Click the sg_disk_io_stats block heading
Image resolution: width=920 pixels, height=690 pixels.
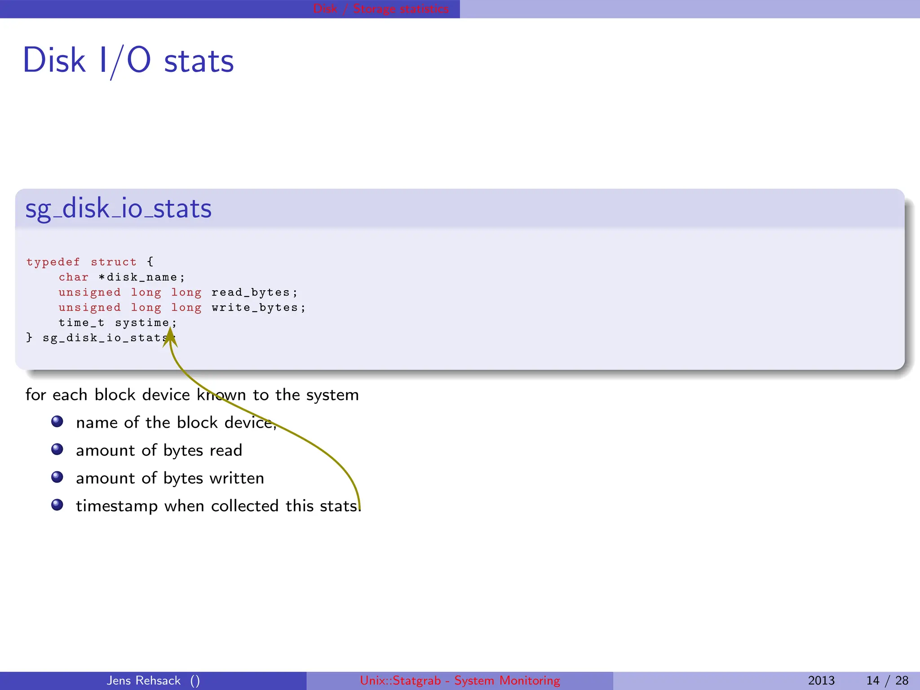118,208
